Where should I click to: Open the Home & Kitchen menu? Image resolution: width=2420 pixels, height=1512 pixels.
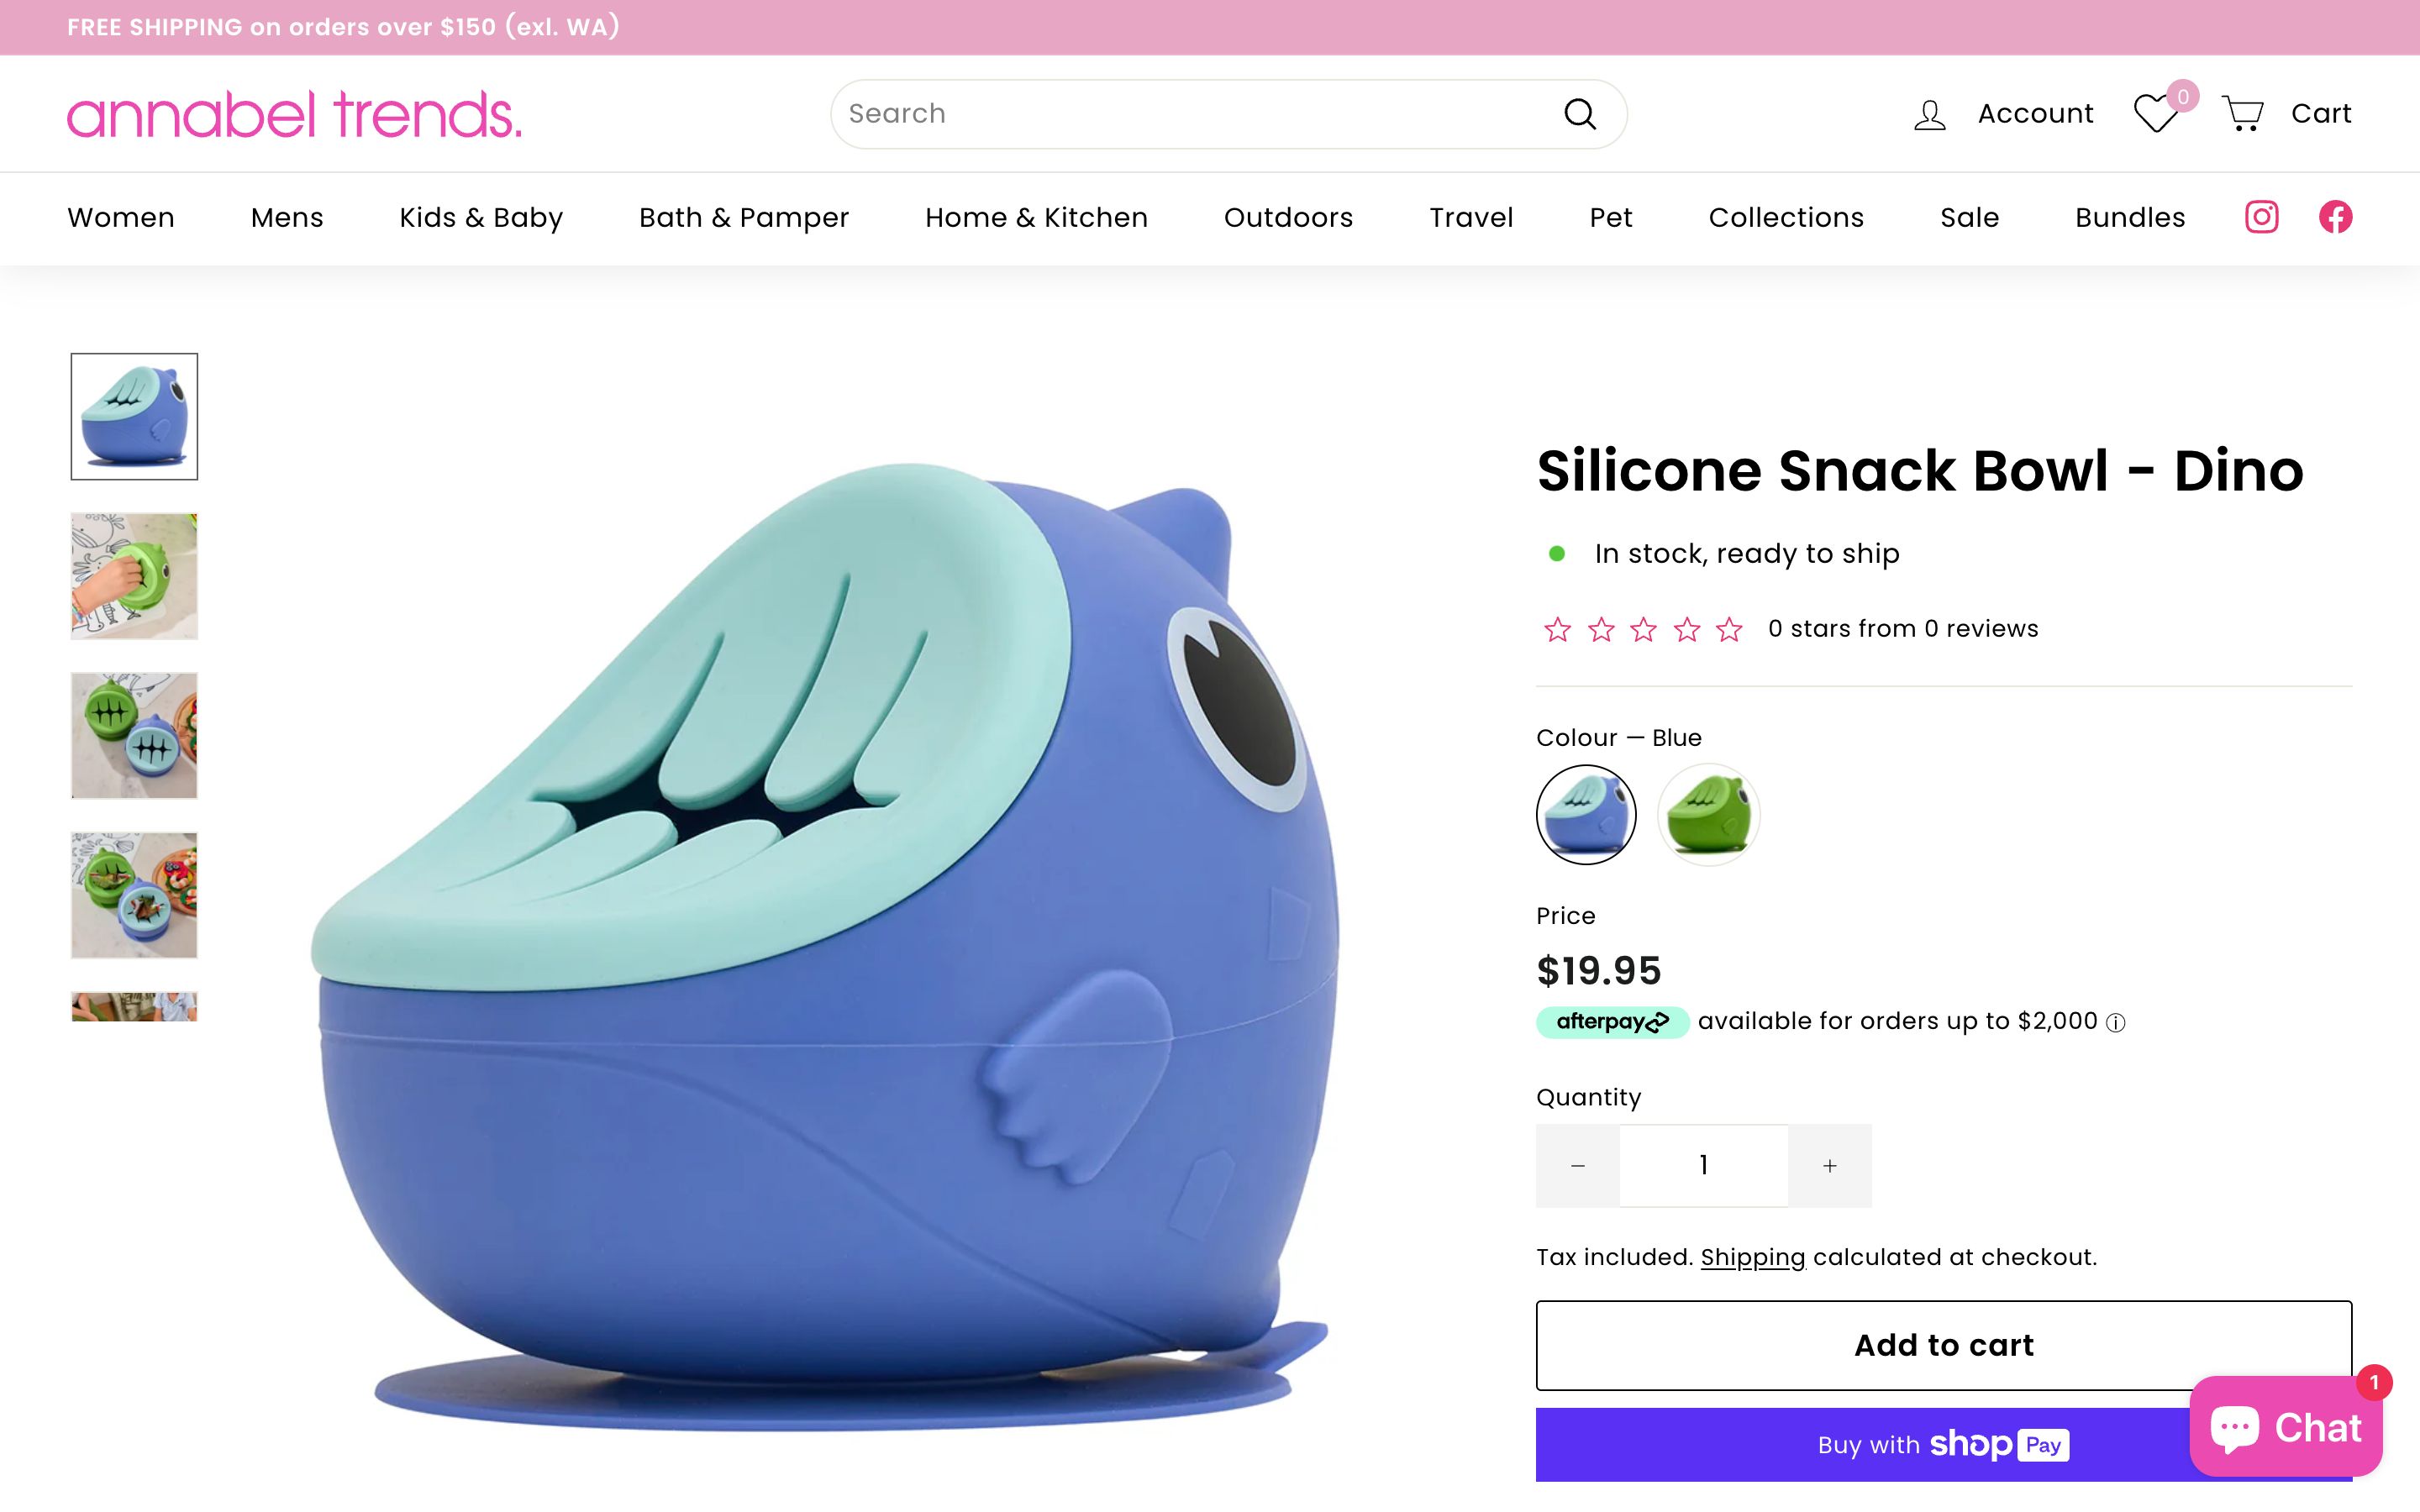[x=1036, y=217]
